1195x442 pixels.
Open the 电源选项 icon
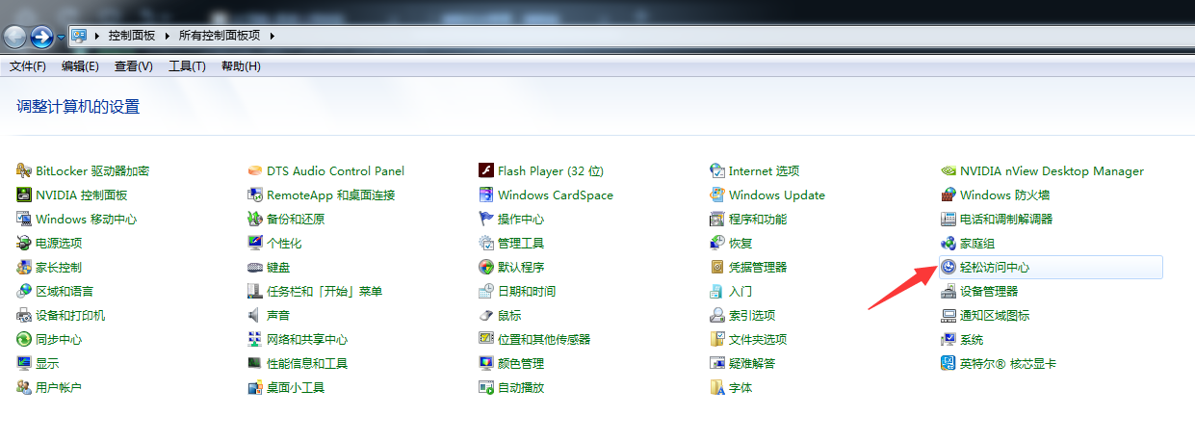point(24,243)
